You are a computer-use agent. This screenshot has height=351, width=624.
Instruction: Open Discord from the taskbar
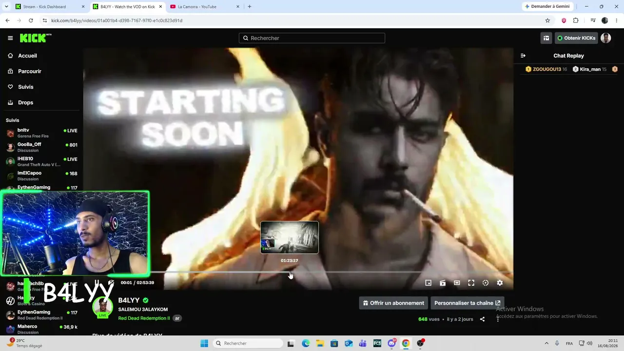pos(391,343)
